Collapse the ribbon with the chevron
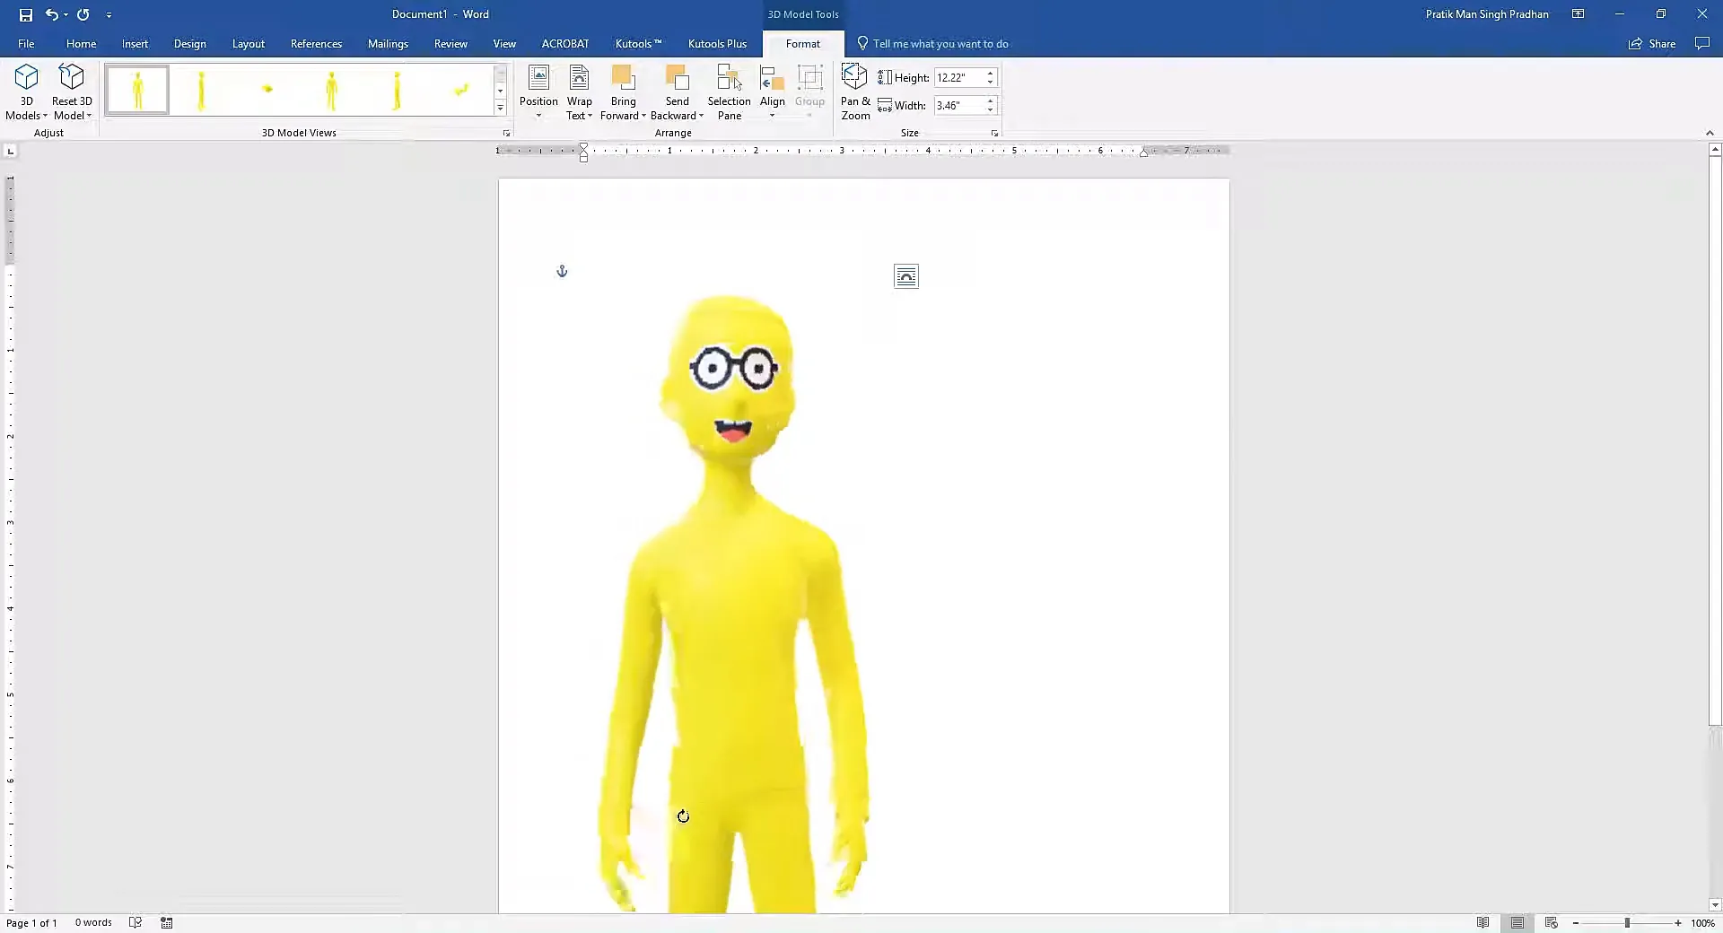 [x=1709, y=133]
